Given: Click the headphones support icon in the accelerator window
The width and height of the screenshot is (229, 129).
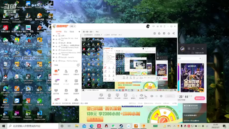Looking at the screenshot, I should (192, 53).
